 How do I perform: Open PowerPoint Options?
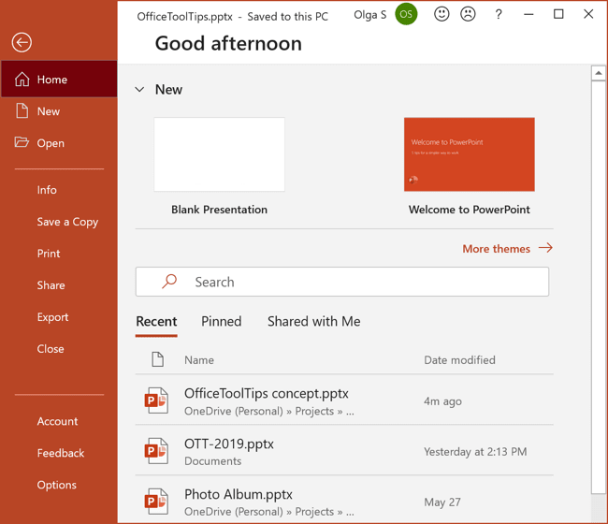(57, 486)
